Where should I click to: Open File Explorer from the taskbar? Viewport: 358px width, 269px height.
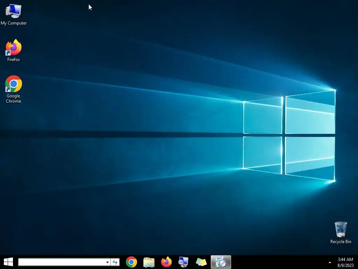(x=149, y=262)
